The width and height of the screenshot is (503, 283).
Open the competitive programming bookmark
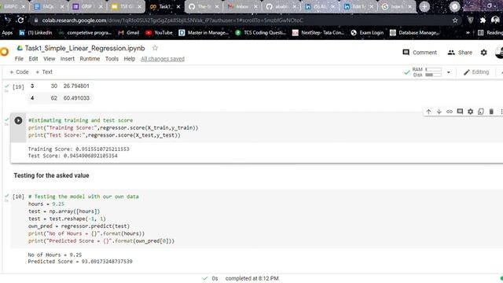pyautogui.click(x=85, y=33)
